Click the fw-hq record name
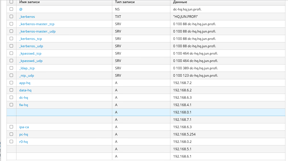The width and height of the screenshot is (288, 161). (24, 105)
